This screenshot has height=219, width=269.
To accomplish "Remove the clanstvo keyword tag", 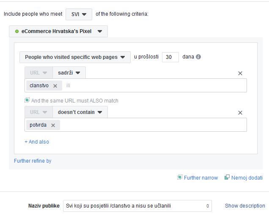I will click(x=55, y=86).
